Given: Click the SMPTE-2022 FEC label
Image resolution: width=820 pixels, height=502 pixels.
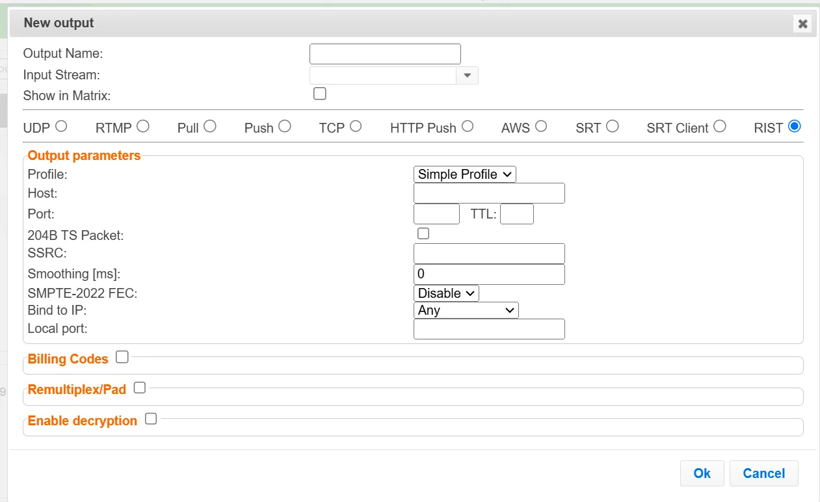Looking at the screenshot, I should 83,293.
